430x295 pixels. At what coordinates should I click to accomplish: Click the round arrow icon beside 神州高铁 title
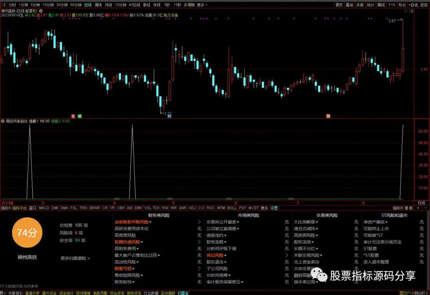tap(41, 11)
